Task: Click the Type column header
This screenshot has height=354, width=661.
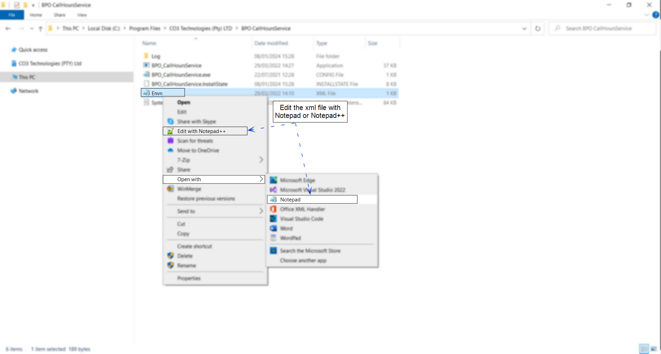Action: pos(322,43)
